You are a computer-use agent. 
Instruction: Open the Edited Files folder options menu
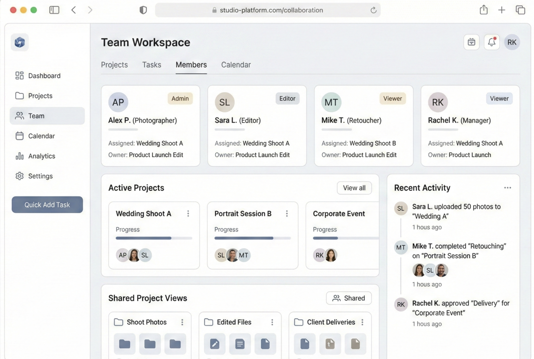[272, 322]
